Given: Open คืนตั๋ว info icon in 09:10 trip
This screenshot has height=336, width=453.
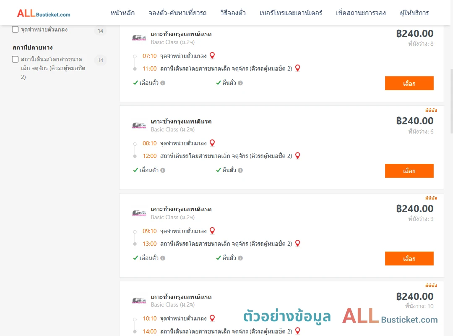Looking at the screenshot, I should (x=240, y=258).
